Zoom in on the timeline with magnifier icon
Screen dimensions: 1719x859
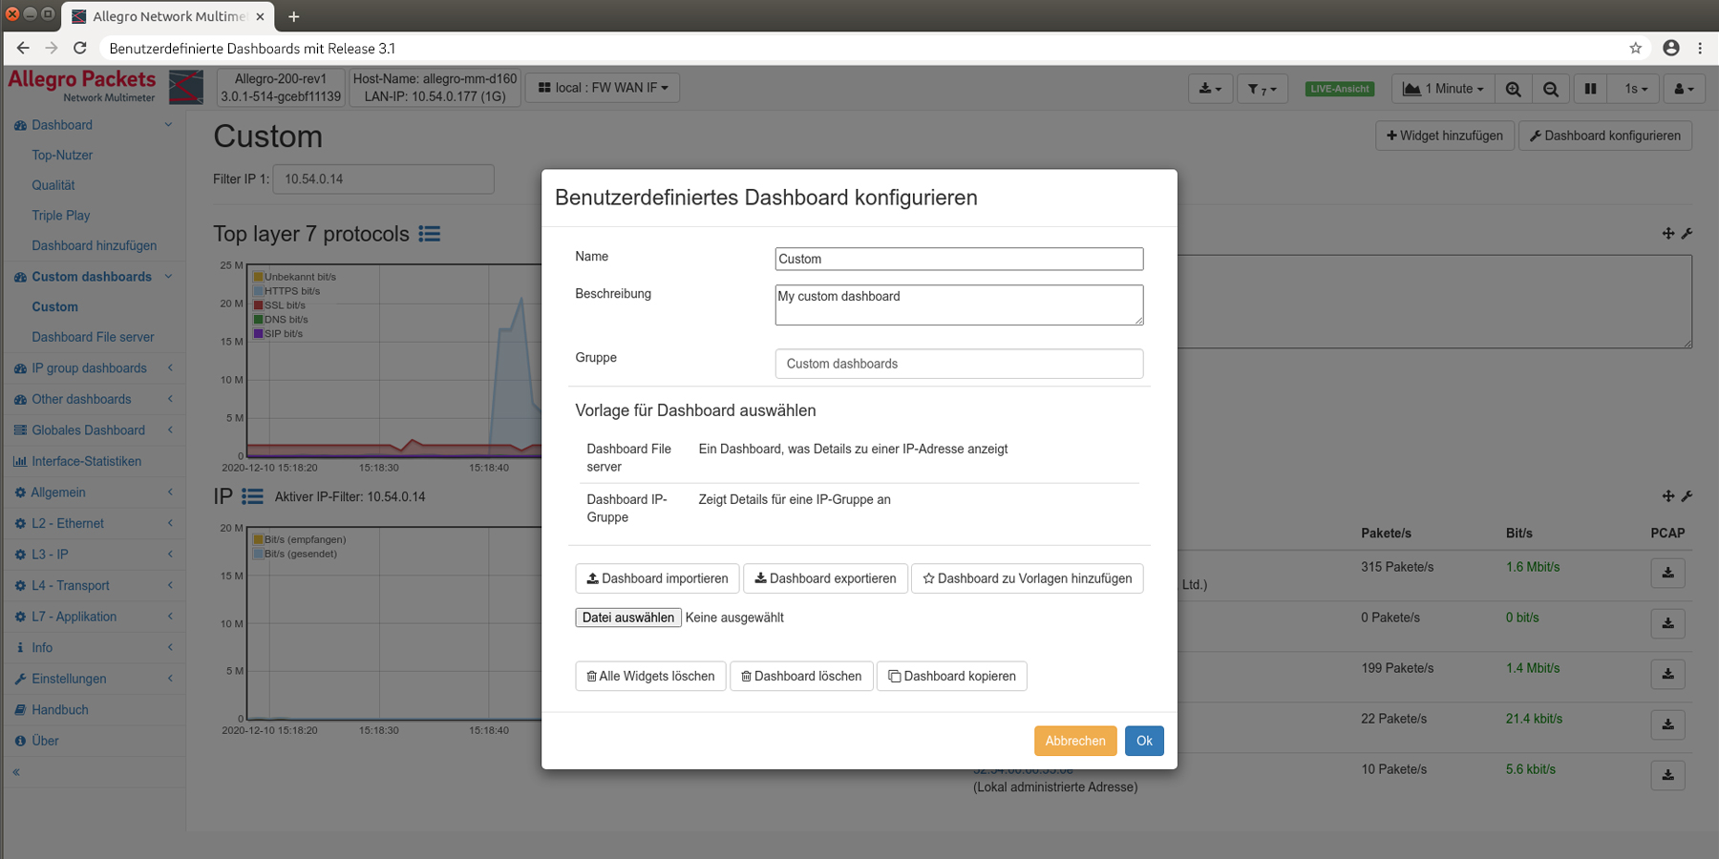point(1514,88)
